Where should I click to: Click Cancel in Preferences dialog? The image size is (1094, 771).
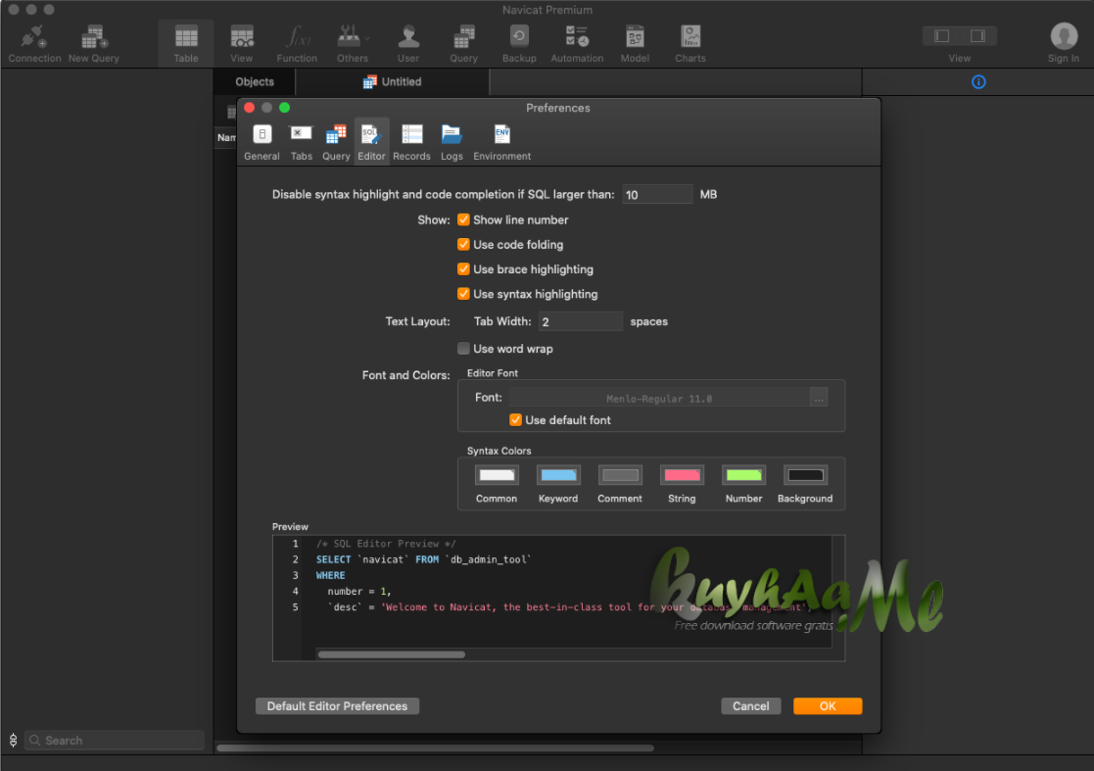[x=751, y=706]
